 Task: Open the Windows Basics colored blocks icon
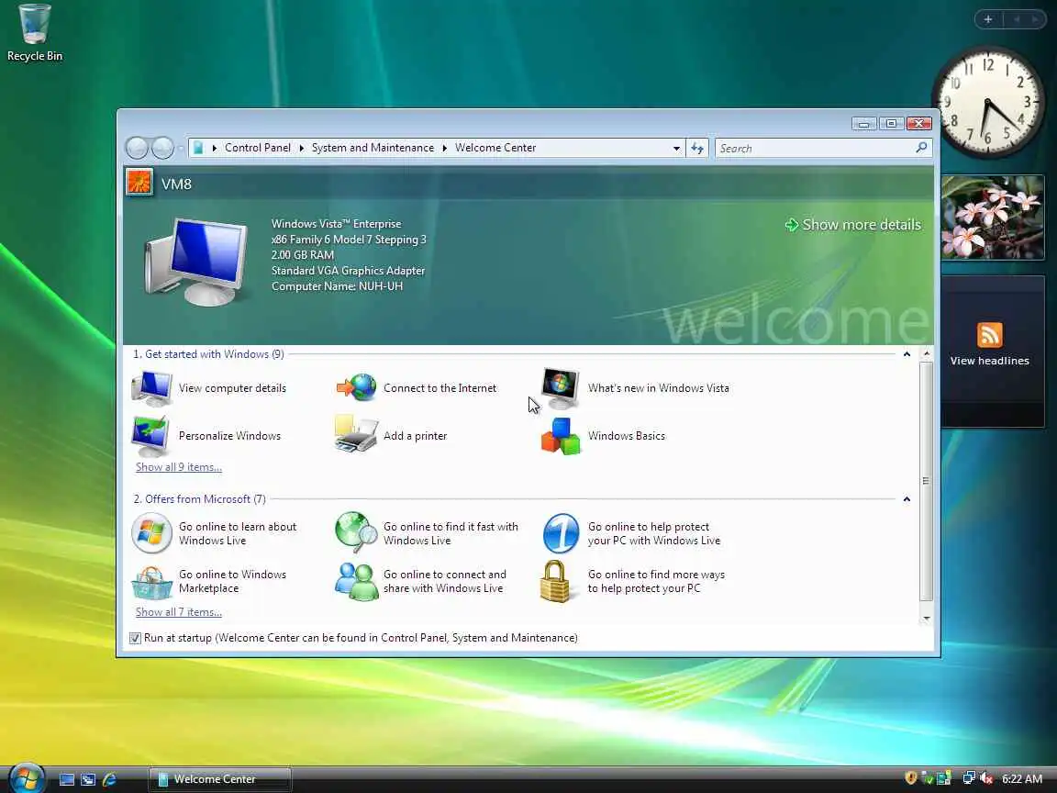(561, 436)
